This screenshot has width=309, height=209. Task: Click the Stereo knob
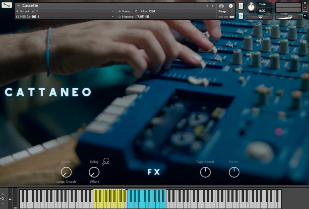tap(234, 172)
